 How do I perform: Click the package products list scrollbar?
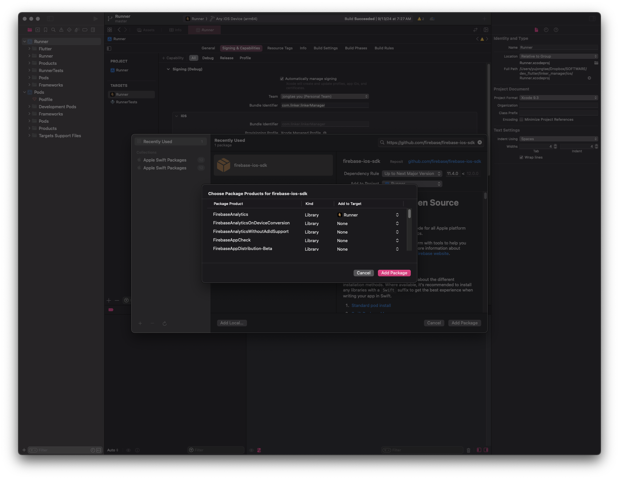tap(409, 214)
